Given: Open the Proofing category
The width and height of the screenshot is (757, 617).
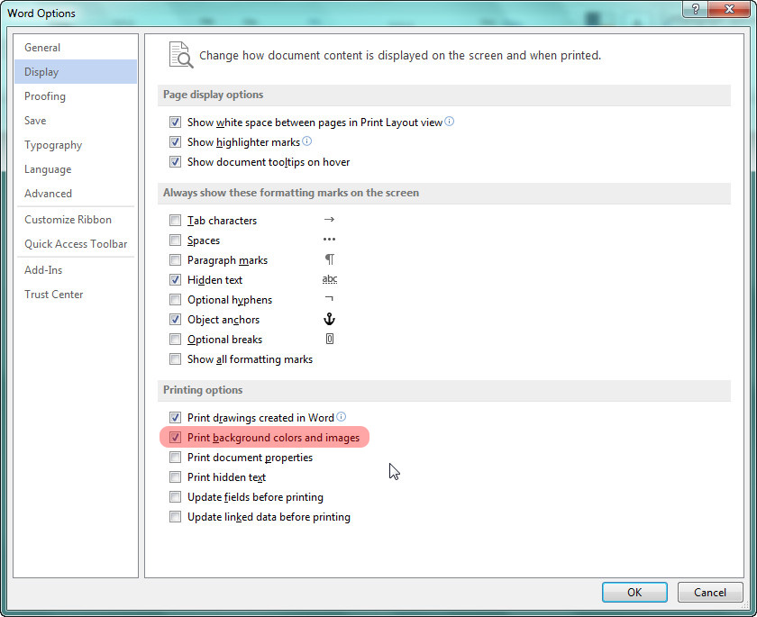Looking at the screenshot, I should point(76,96).
